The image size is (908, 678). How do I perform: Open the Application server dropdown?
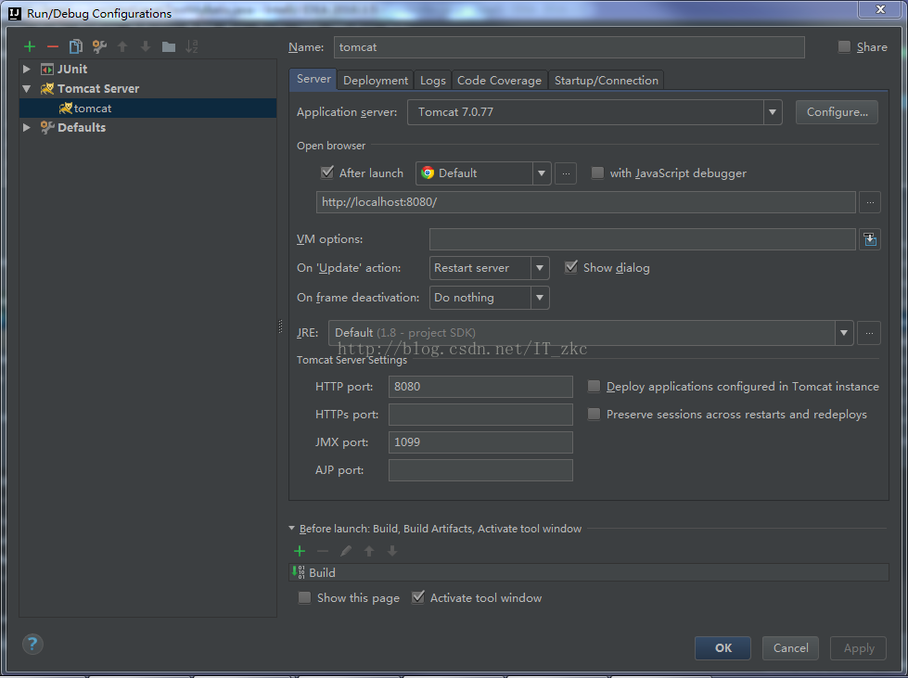click(773, 112)
